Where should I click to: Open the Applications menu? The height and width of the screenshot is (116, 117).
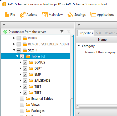(102, 15)
